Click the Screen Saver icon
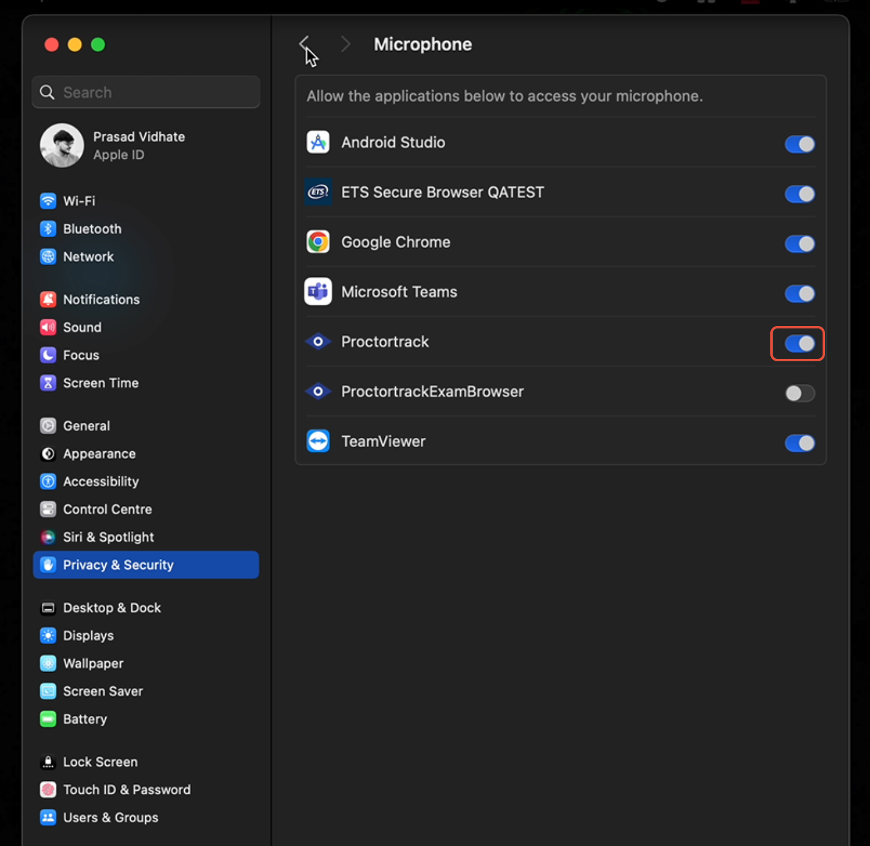The image size is (870, 846). click(x=48, y=692)
